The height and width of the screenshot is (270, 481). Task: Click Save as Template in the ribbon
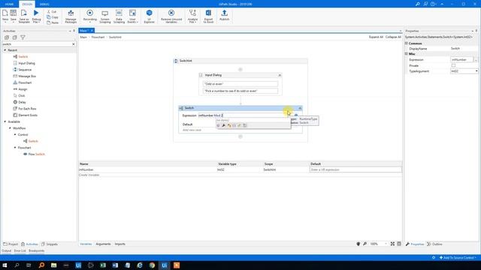tap(24, 16)
